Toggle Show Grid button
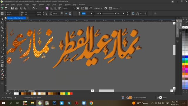188x106 pixels. coord(86,8)
